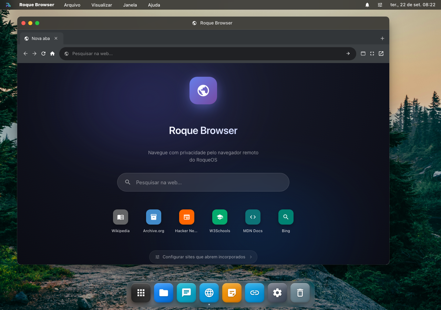Open the Hacker News shortcut
Image resolution: width=441 pixels, height=310 pixels.
(186, 221)
